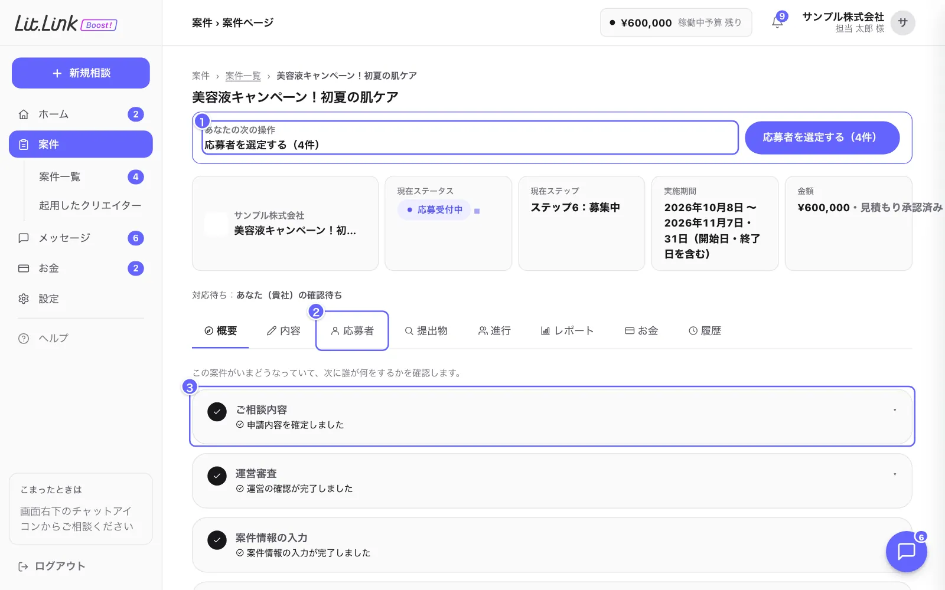This screenshot has width=945, height=590.
Task: Click the お金 card icon in sidebar
Action: coord(24,268)
